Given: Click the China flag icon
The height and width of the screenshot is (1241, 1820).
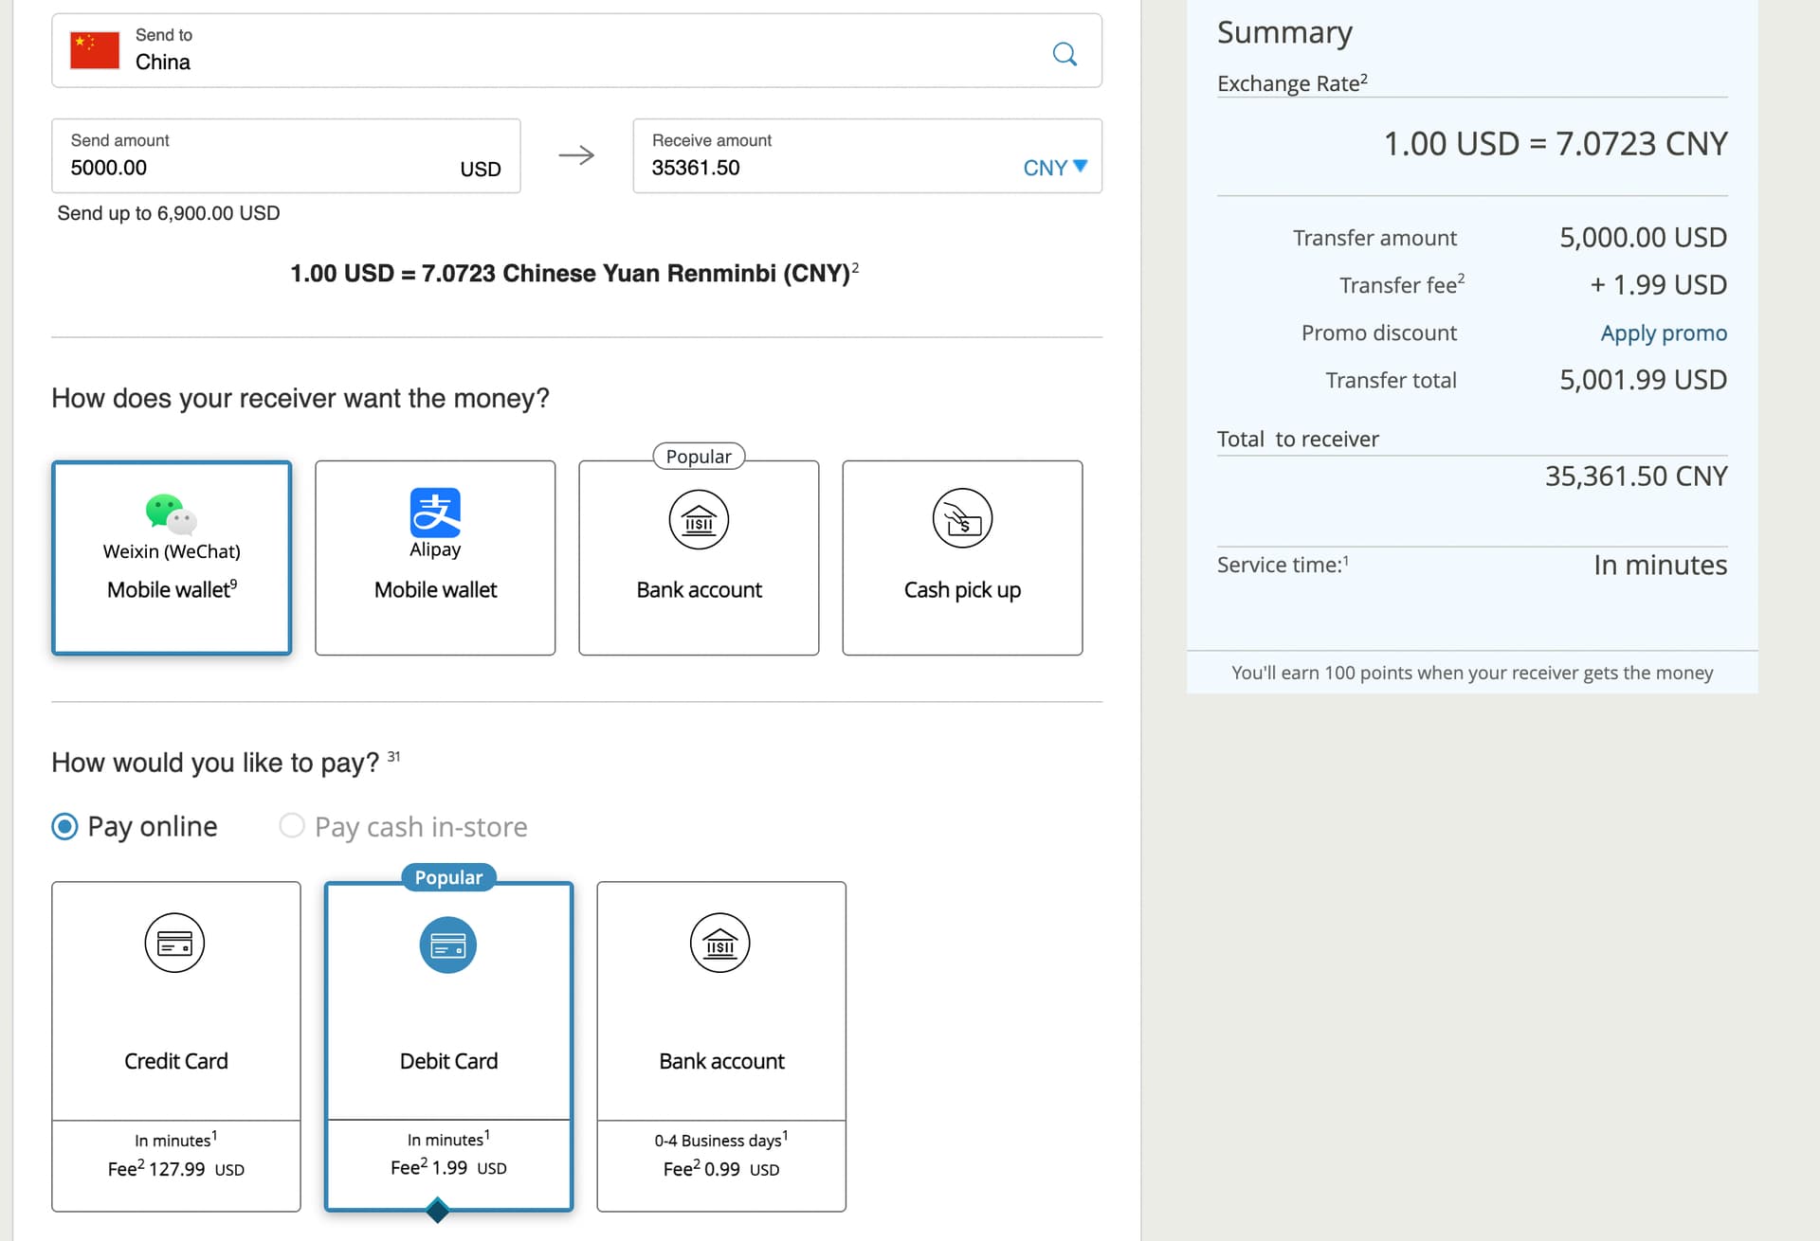Looking at the screenshot, I should 95,50.
